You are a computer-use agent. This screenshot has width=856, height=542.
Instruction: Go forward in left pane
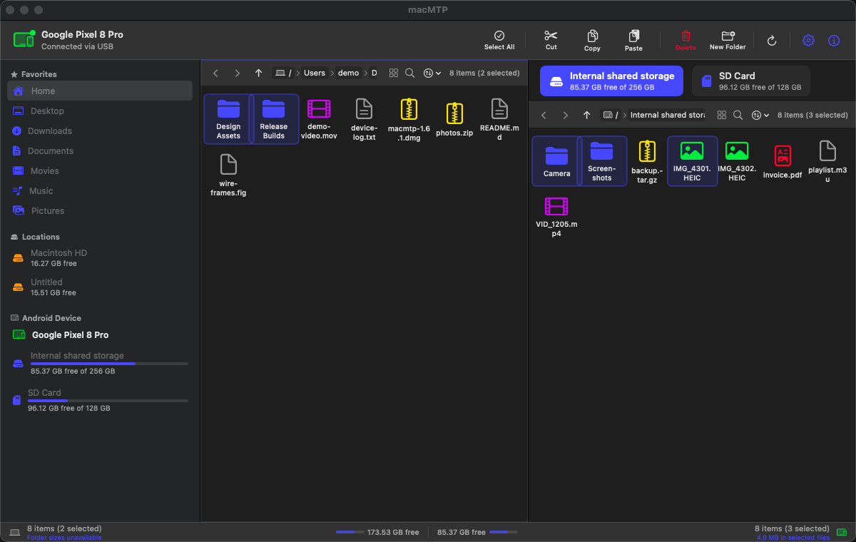point(238,73)
